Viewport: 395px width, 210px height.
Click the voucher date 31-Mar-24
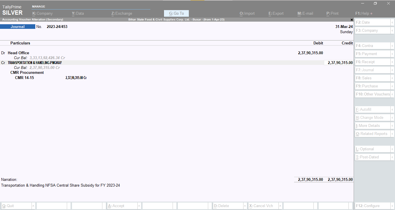[344, 27]
